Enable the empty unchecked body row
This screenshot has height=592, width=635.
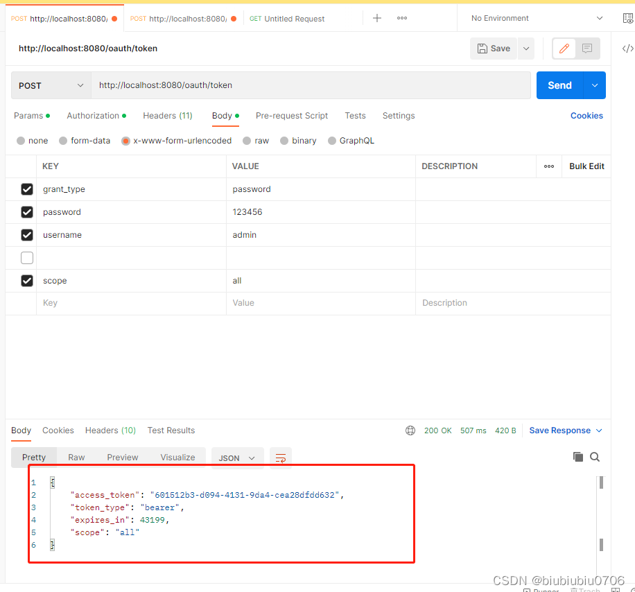26,257
